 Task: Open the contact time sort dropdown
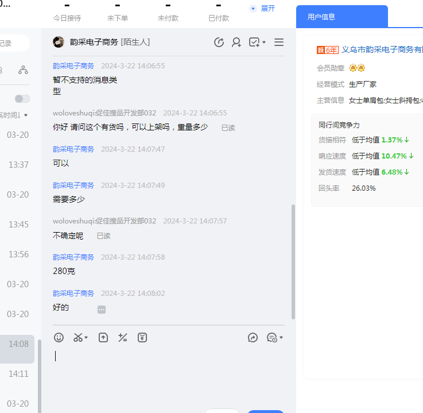coord(25,115)
